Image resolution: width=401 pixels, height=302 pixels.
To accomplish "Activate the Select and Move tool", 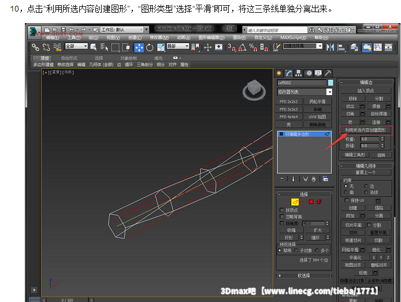I will click(139, 47).
